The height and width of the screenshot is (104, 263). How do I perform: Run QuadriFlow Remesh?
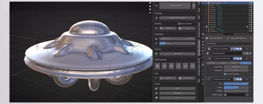tap(177, 18)
